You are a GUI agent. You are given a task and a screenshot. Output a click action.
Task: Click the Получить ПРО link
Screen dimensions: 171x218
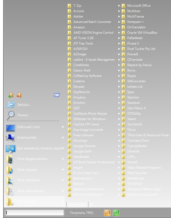tap(81, 213)
